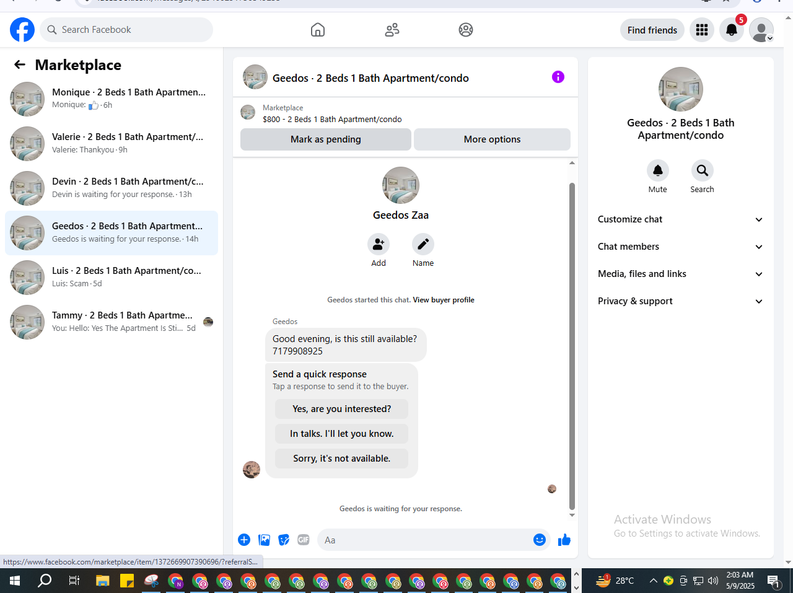Click the Geedos message bubble text
The image size is (793, 593).
pos(345,345)
